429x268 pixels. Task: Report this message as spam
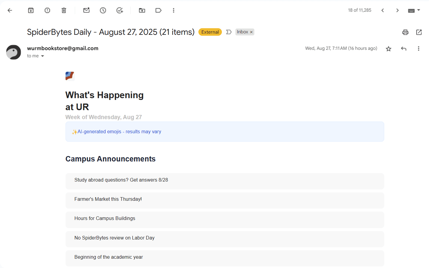[x=47, y=11]
